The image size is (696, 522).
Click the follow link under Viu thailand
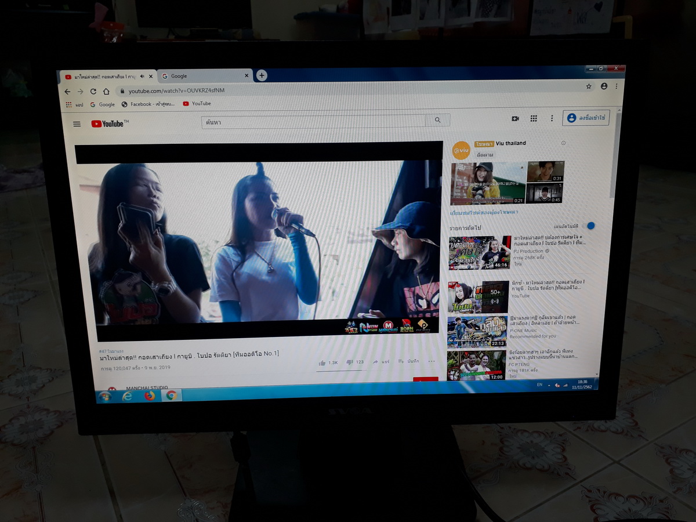(x=485, y=155)
